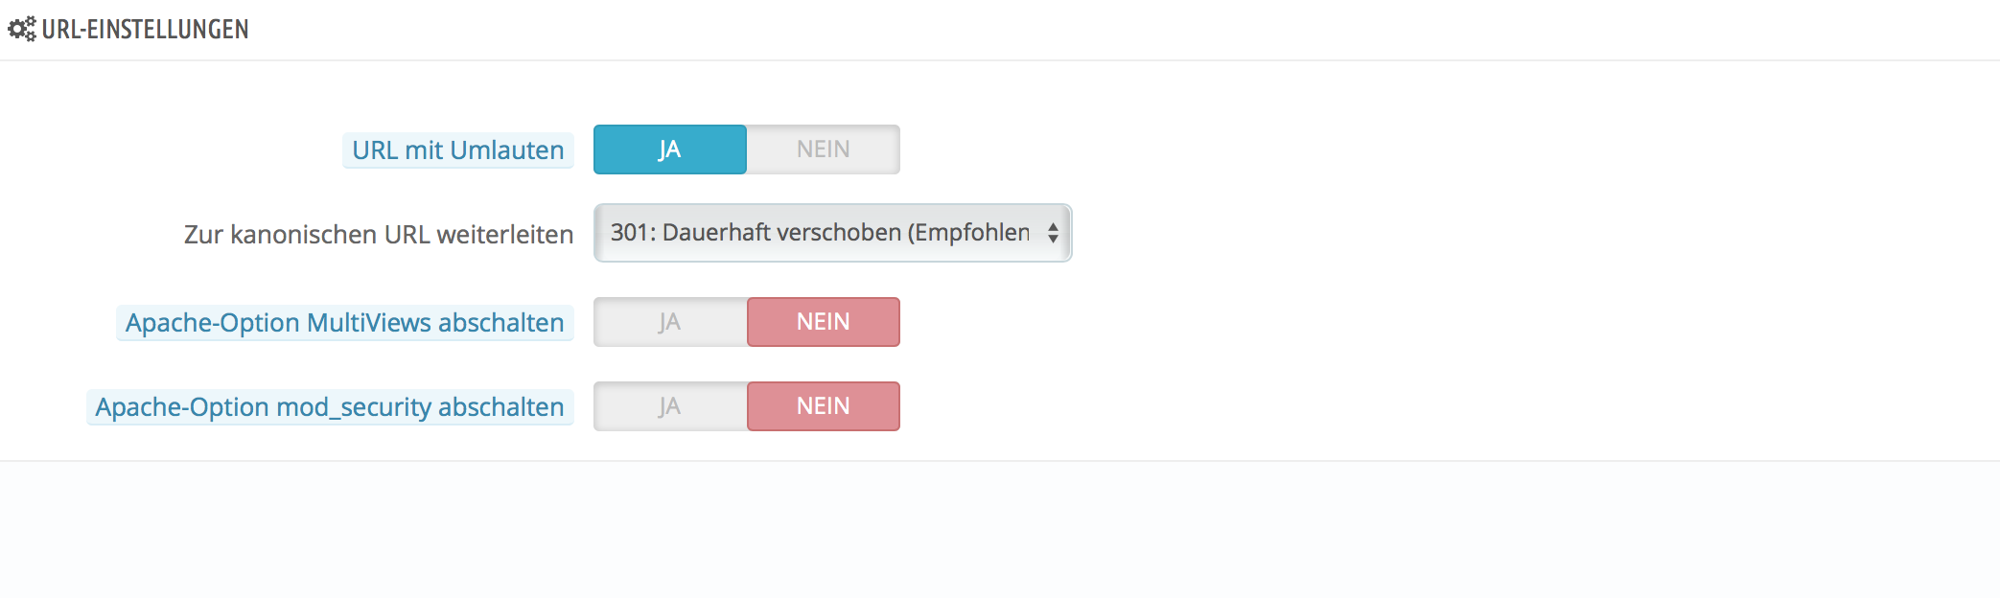Click the 'Zur kanonischen URL weiterleiten' label
This screenshot has height=598, width=2000.
point(378,235)
